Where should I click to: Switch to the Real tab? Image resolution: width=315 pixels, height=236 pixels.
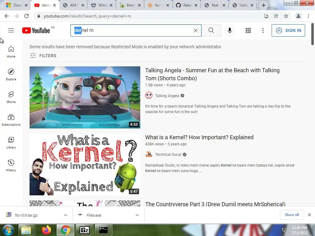click(x=215, y=5)
